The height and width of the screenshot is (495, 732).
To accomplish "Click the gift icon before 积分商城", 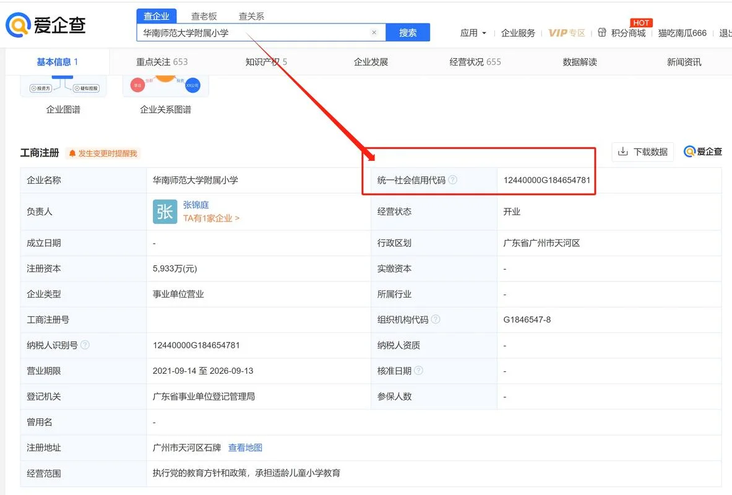I will (602, 33).
